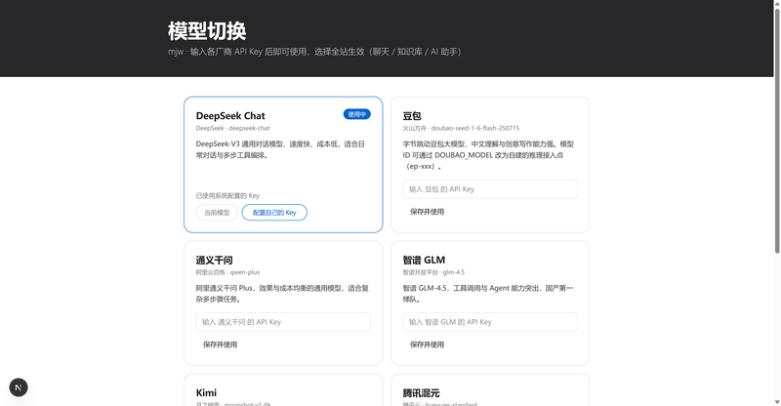The height and width of the screenshot is (406, 781).
Task: Click the header subtitle starting with mjw
Action: [x=315, y=52]
